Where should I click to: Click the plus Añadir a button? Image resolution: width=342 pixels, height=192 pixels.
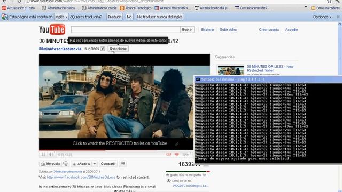point(81,164)
